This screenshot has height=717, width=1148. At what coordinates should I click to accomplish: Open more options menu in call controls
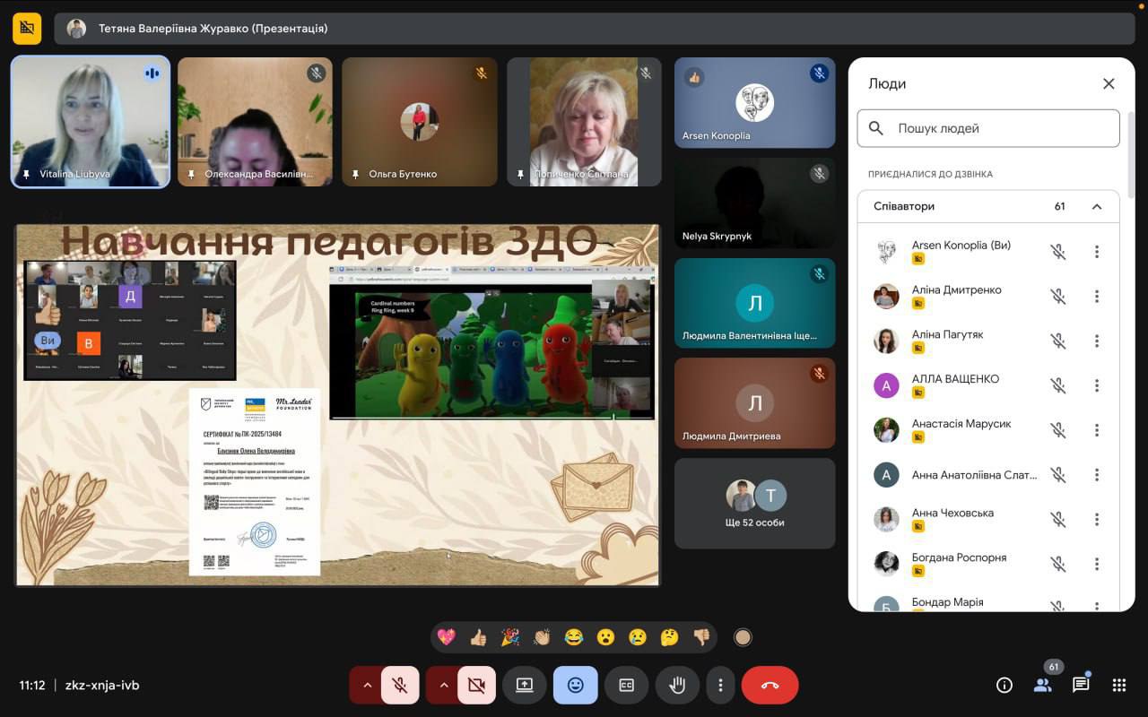tap(720, 686)
